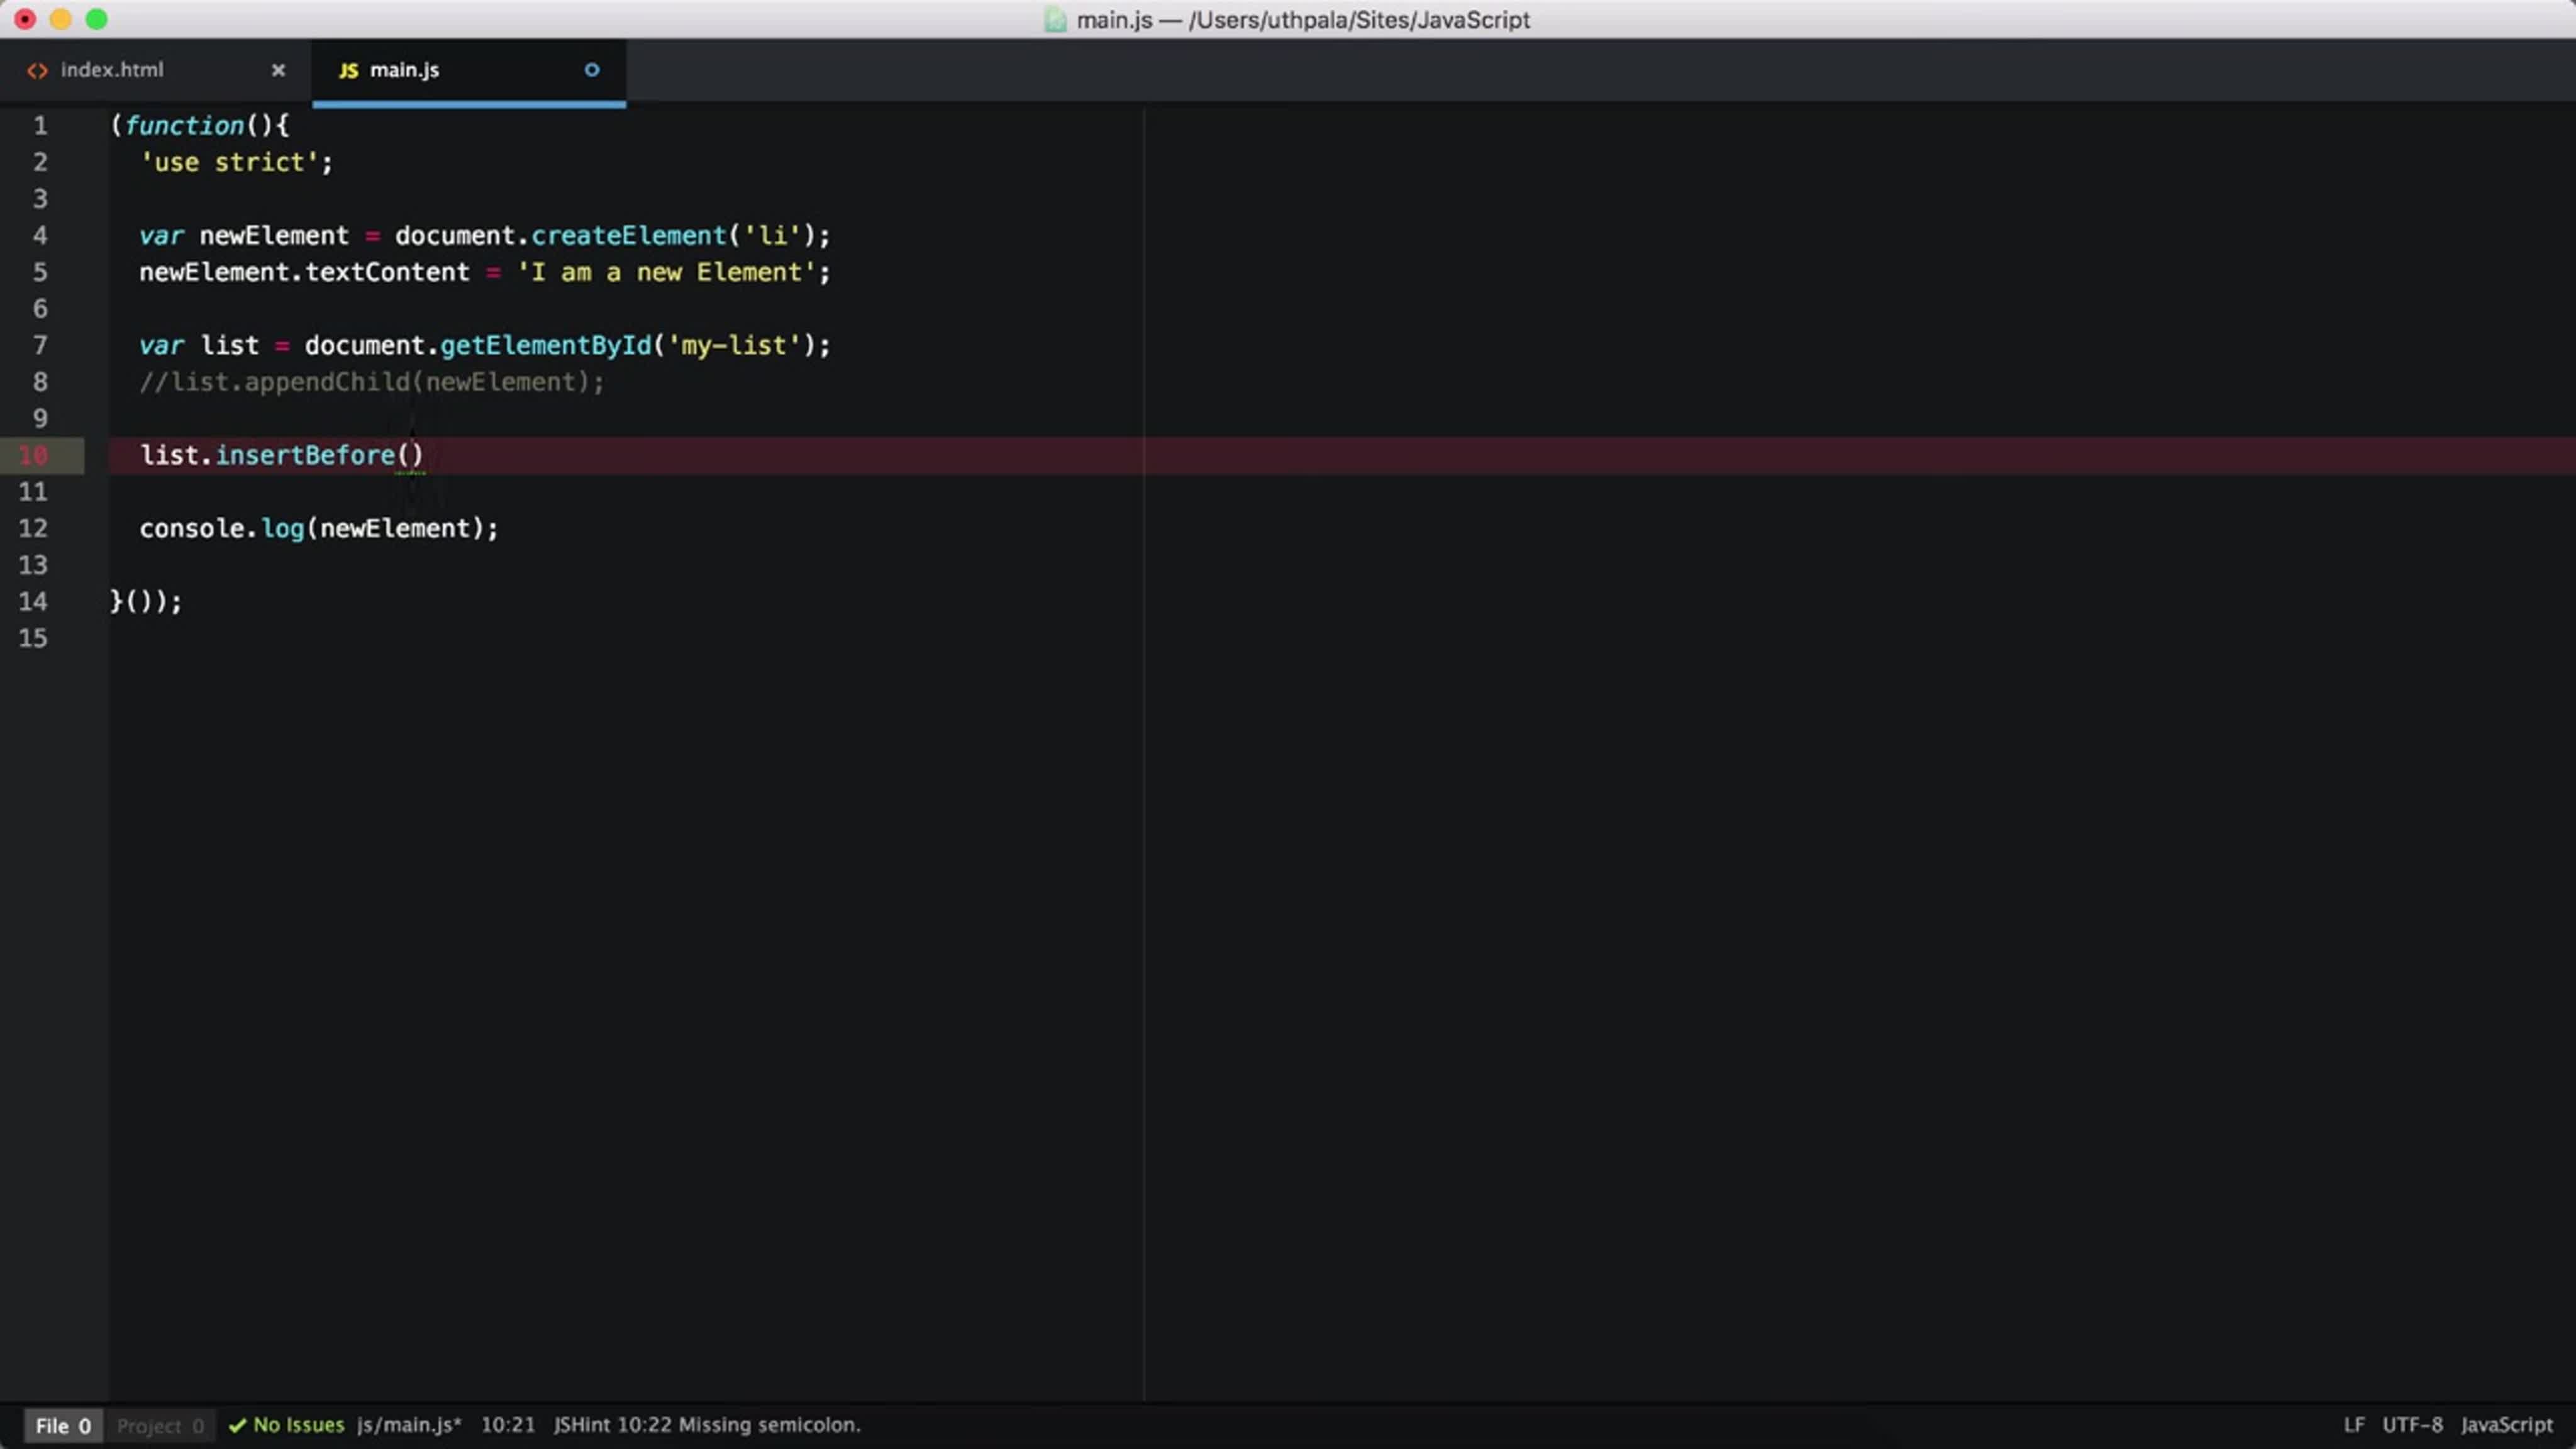Open the JavaScript grammar selector
The image size is (2576, 1449).
[x=2506, y=1425]
